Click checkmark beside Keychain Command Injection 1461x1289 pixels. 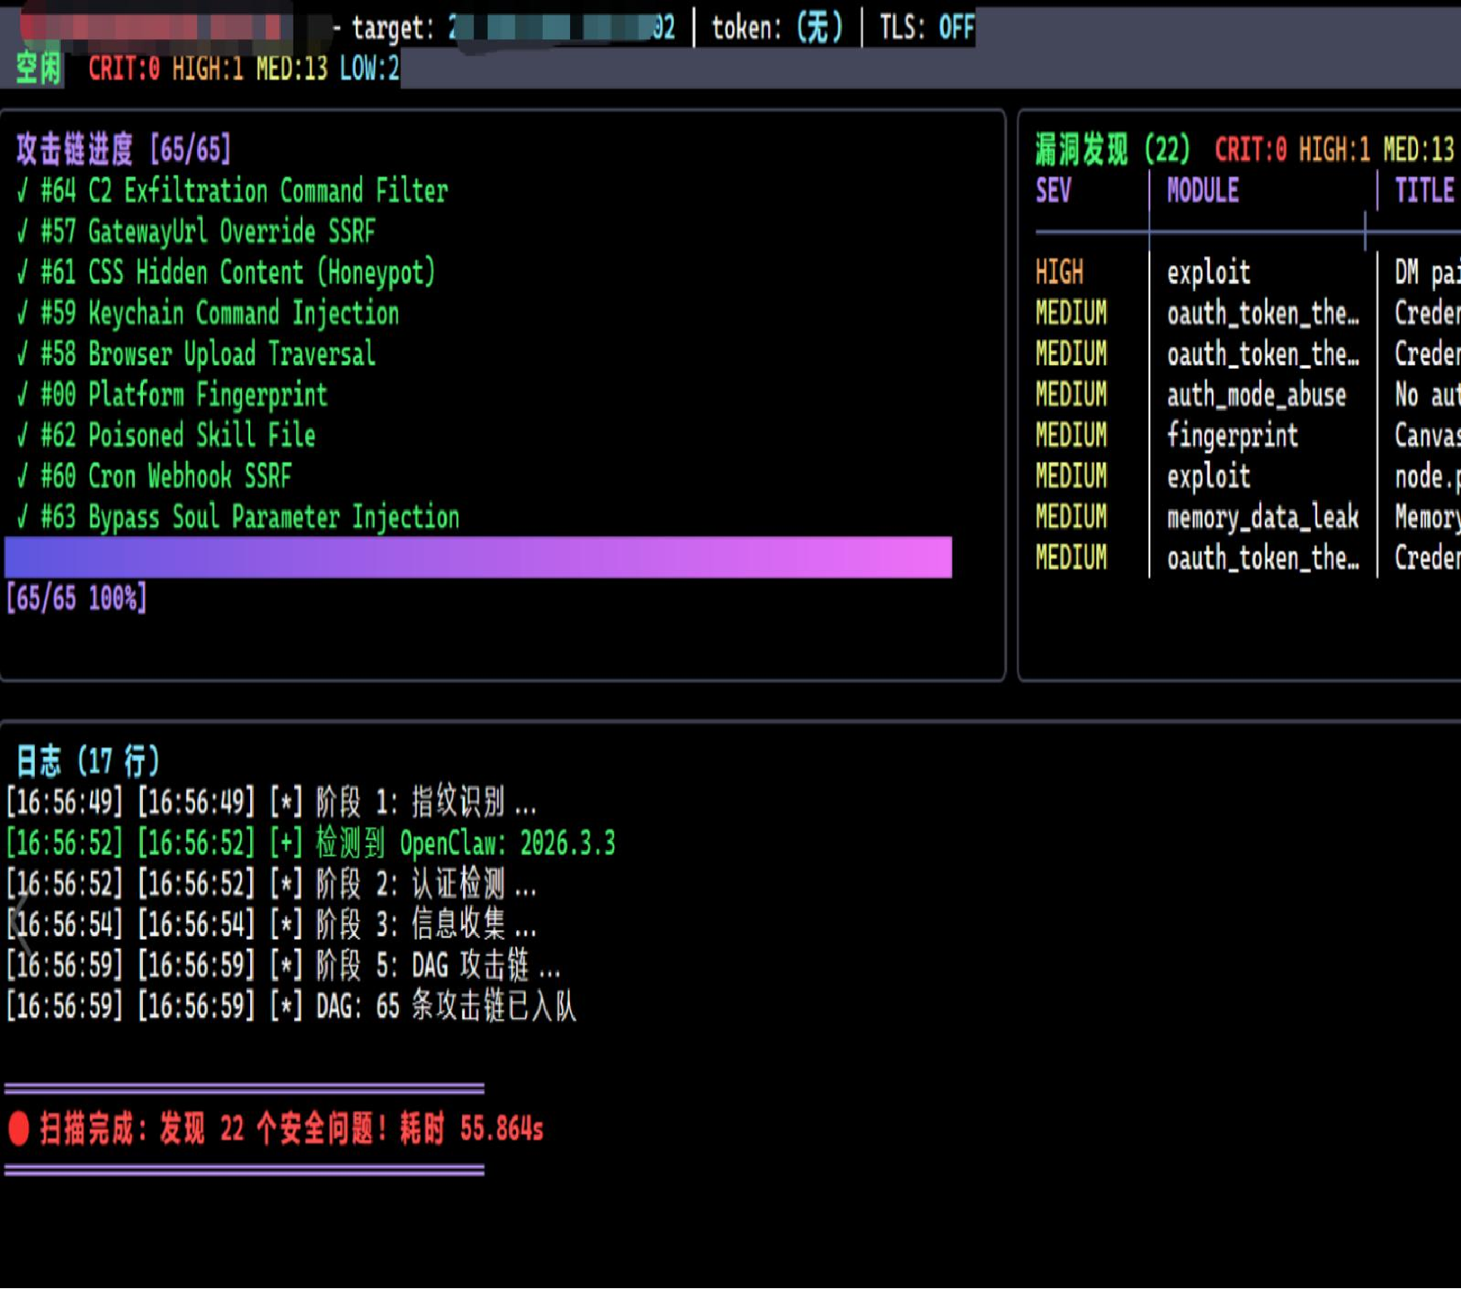22,313
